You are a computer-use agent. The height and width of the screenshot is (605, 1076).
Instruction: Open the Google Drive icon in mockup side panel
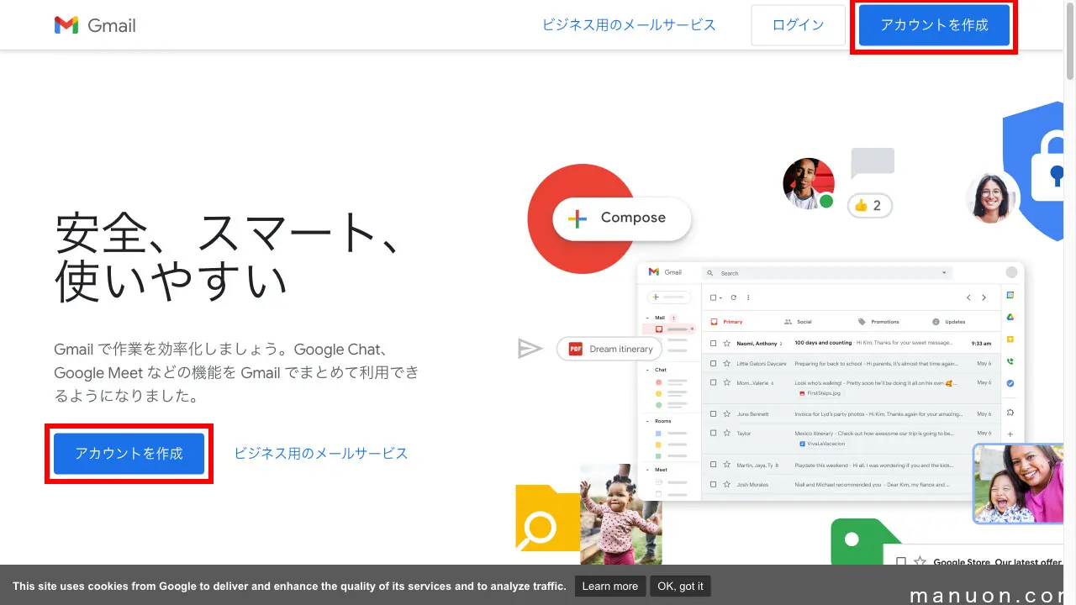1010,317
